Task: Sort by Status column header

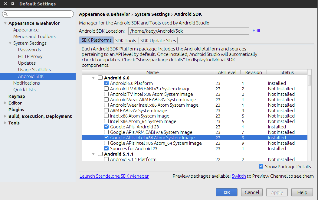Action: (287, 72)
